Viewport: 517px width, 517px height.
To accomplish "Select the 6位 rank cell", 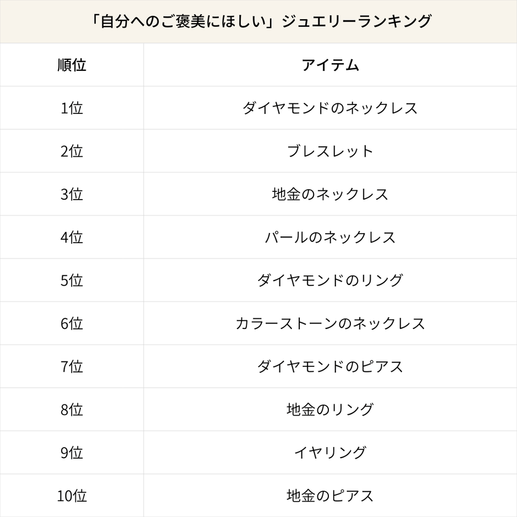I will [71, 323].
